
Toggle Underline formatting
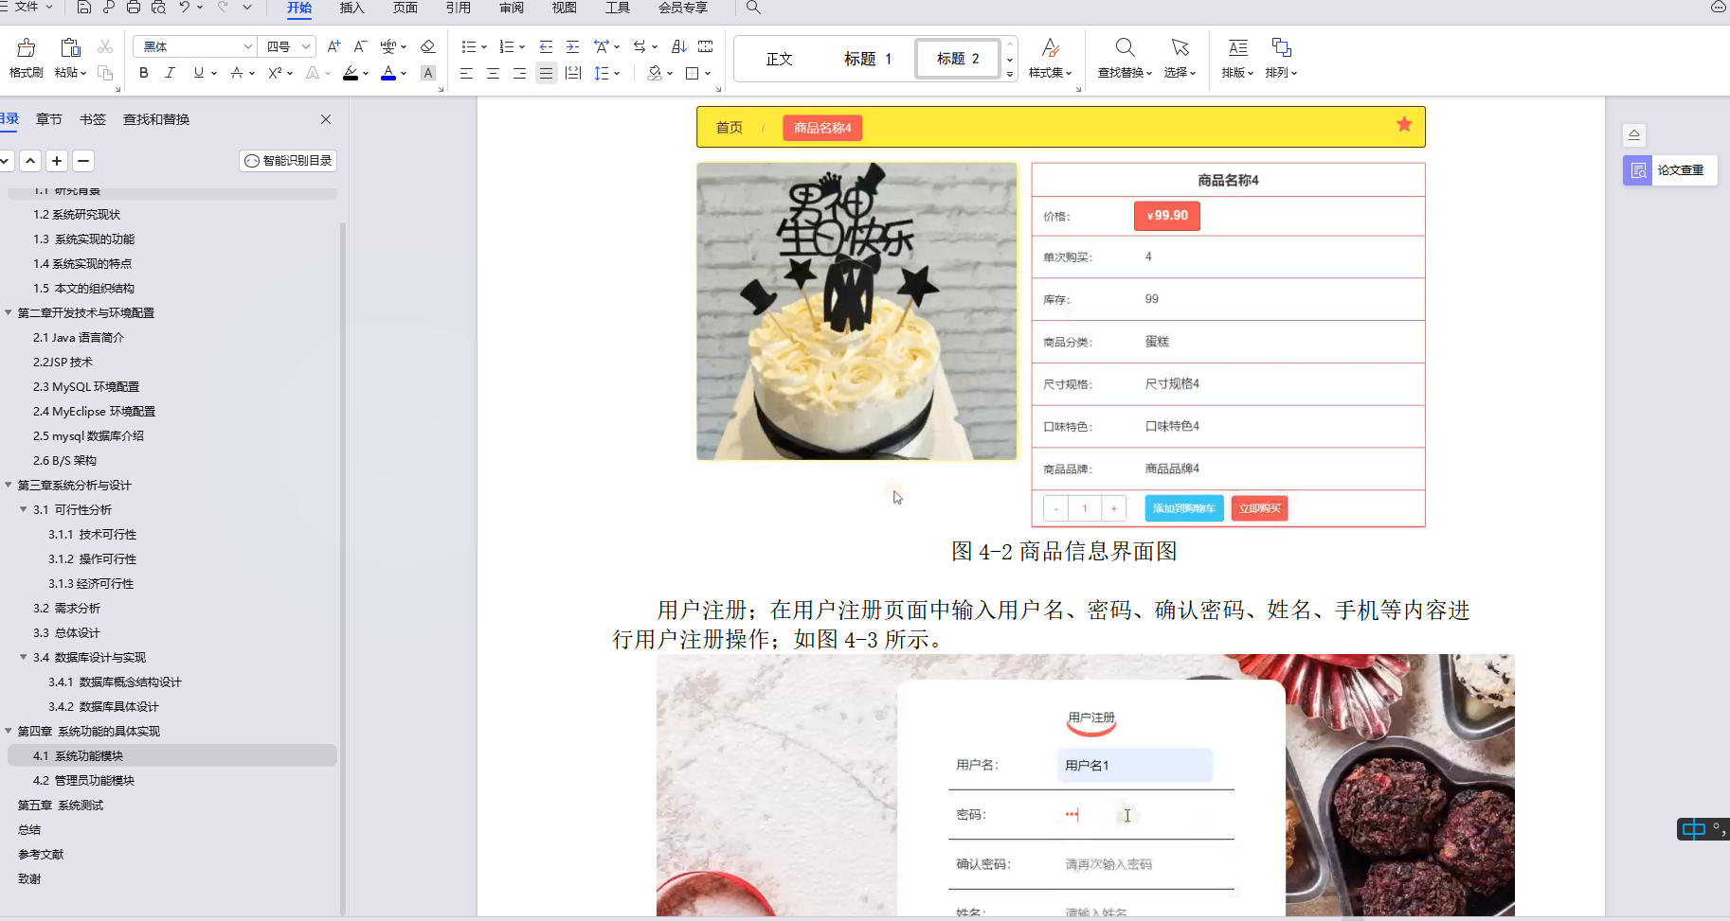tap(198, 73)
